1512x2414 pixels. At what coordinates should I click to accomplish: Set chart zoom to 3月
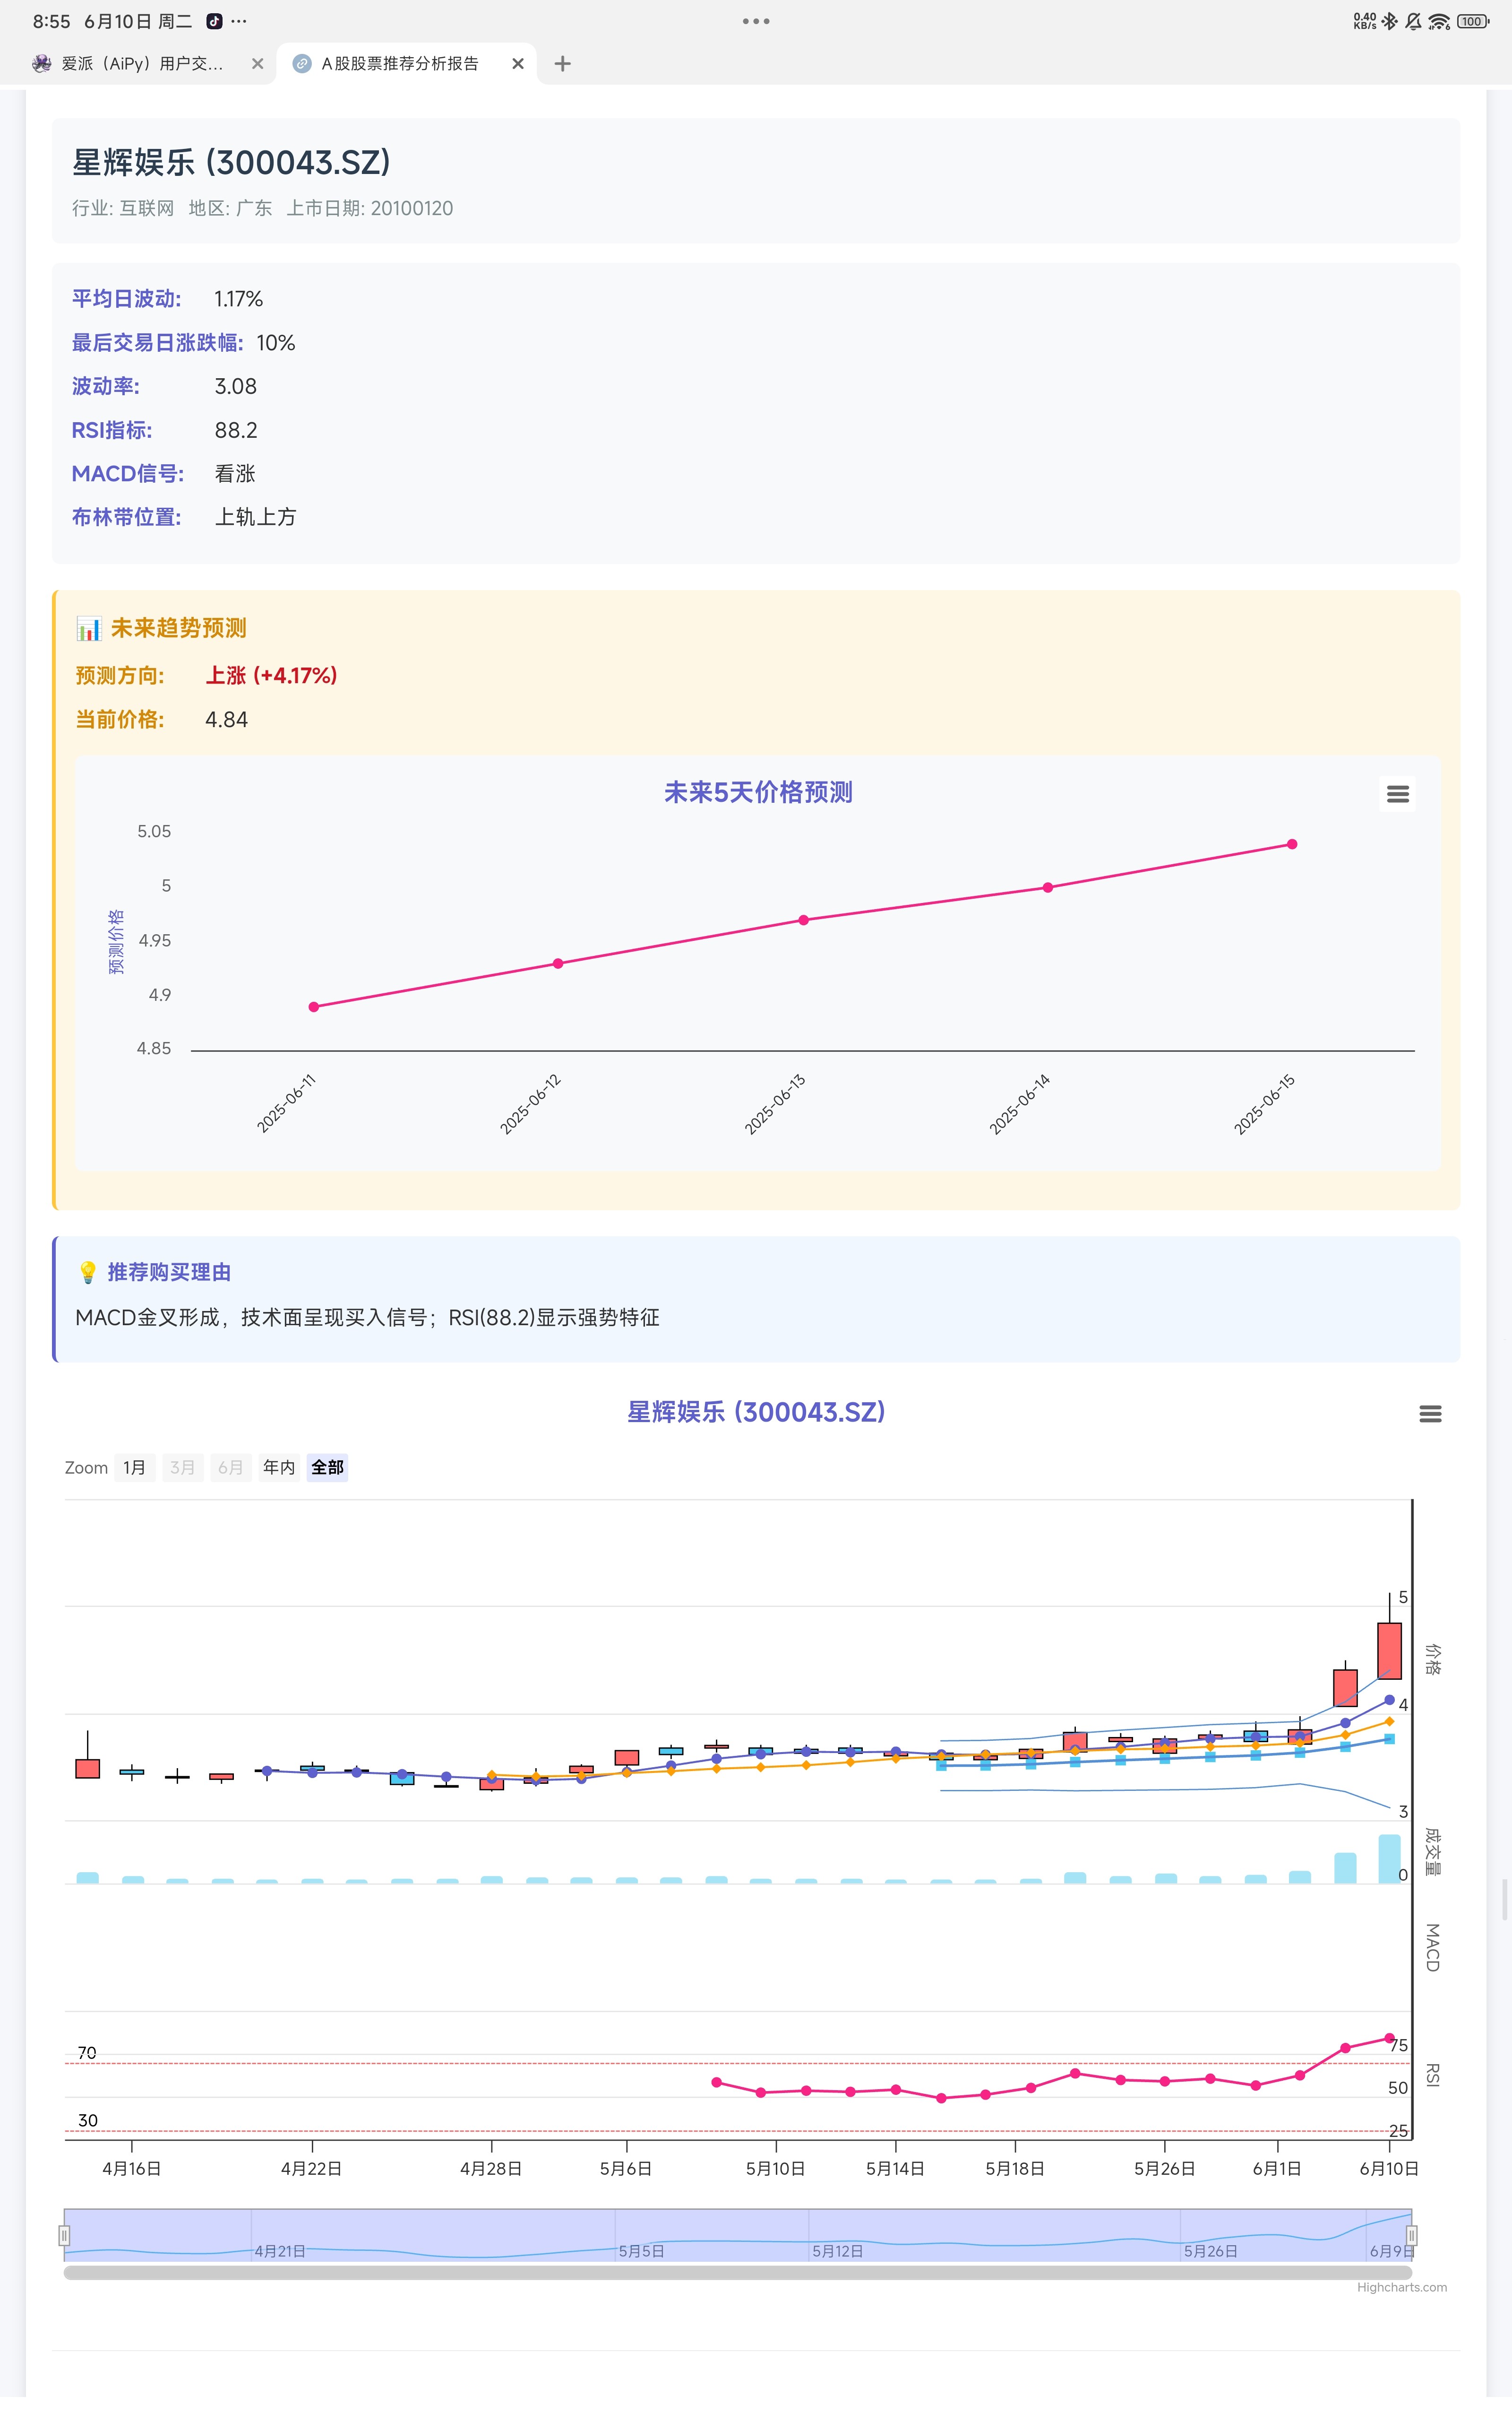(x=182, y=1468)
